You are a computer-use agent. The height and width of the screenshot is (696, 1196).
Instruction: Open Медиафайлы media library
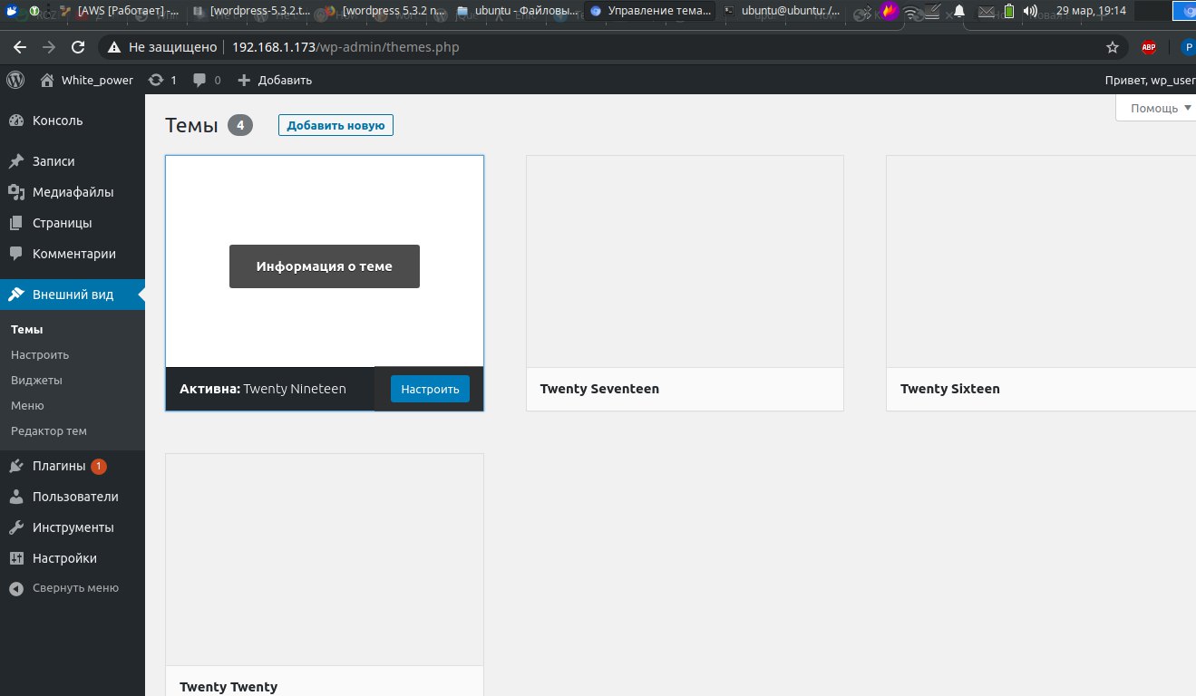click(x=73, y=192)
